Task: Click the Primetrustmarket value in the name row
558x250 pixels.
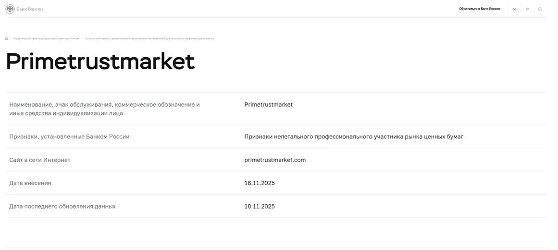Action: (x=268, y=105)
